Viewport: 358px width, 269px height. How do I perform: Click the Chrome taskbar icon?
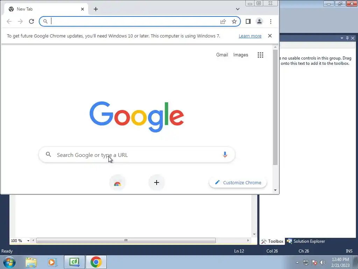coord(96,262)
